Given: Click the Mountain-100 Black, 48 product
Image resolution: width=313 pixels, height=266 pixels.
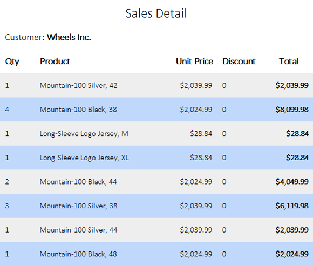Looking at the screenshot, I should tap(78, 254).
